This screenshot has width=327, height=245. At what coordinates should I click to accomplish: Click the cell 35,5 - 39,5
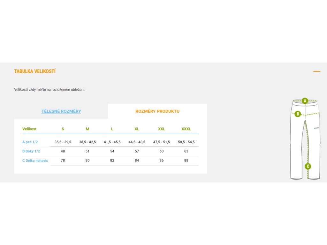click(x=63, y=142)
